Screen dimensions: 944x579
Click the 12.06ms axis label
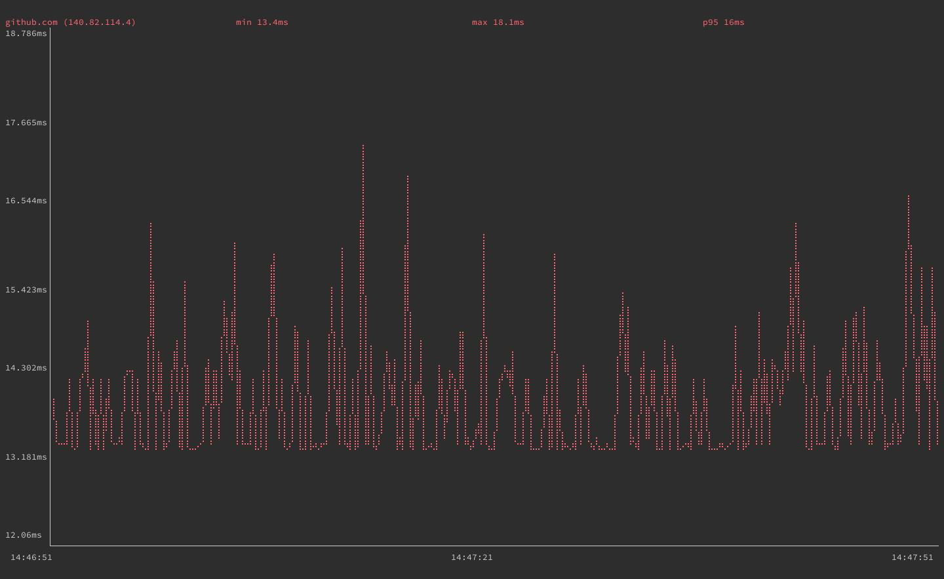click(23, 535)
